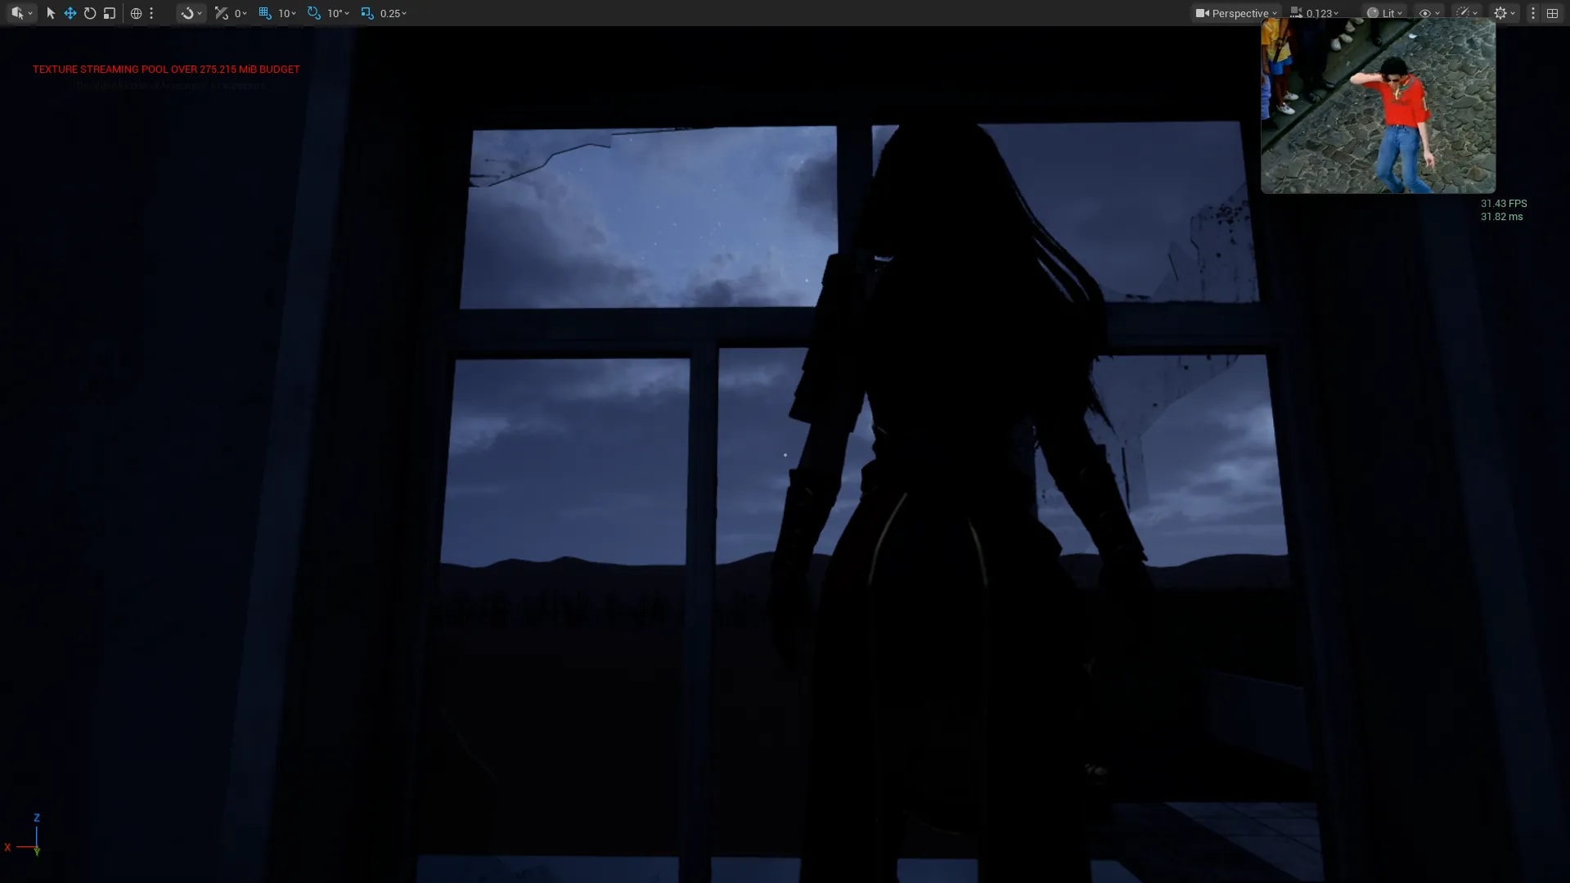
Task: Open viewport settings gear menu
Action: (1505, 13)
